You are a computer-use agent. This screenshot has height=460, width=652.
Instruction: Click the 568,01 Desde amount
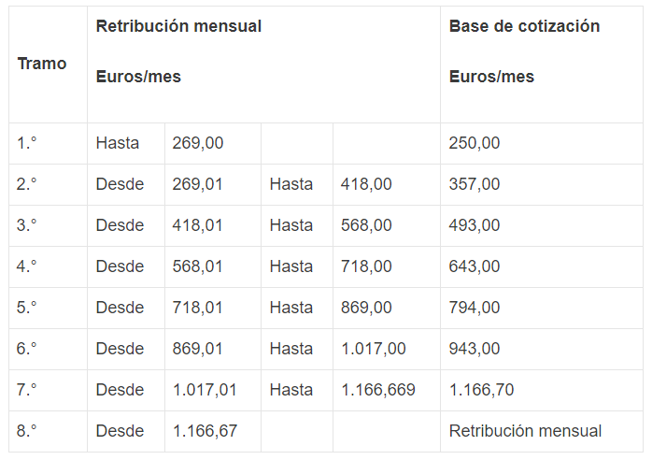[198, 266]
